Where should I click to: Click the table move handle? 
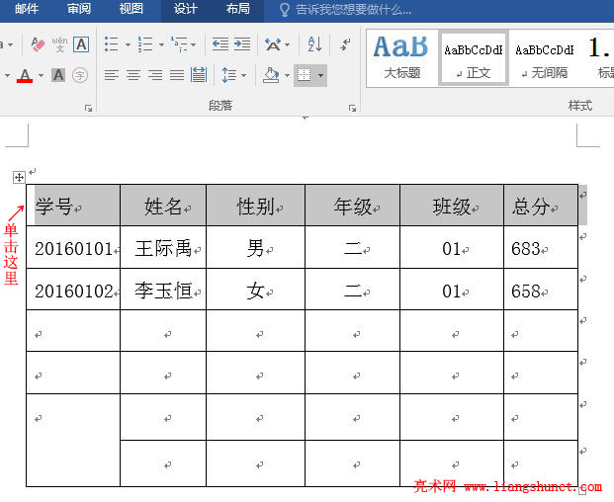[19, 178]
